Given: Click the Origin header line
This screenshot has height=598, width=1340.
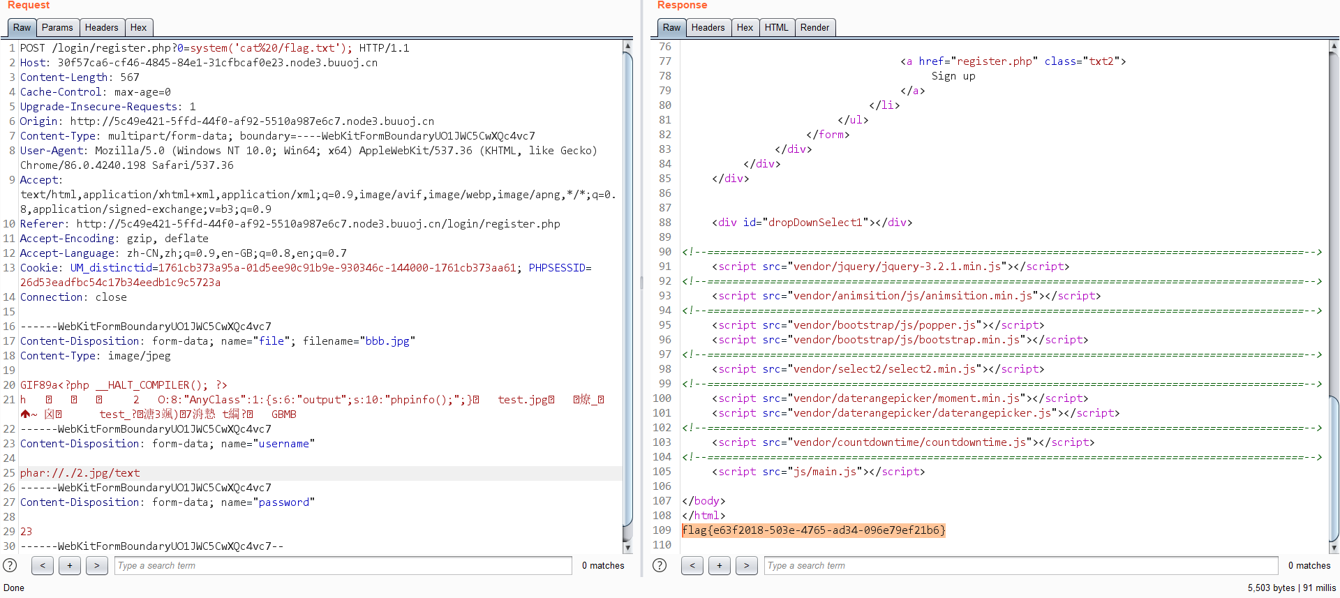Looking at the screenshot, I should point(227,121).
